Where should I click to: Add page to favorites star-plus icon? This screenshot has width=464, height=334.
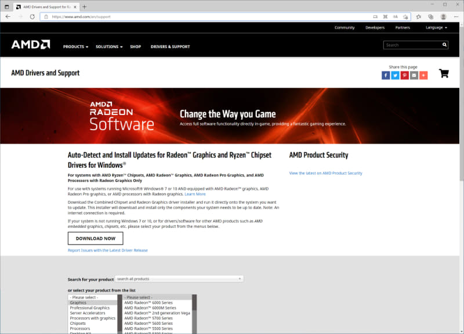click(405, 17)
